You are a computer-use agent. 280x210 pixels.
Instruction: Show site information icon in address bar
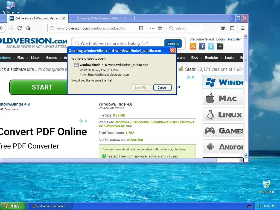[x=52, y=28]
